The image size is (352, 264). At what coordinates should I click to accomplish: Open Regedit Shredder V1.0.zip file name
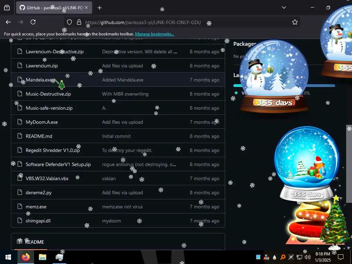(x=53, y=151)
